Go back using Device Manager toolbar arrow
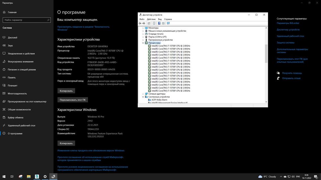The width and height of the screenshot is (321, 180). click(140, 23)
